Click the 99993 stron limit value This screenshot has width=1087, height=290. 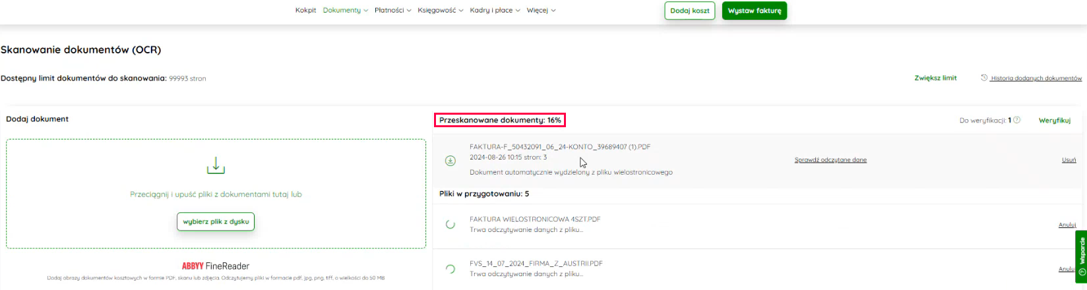point(188,78)
